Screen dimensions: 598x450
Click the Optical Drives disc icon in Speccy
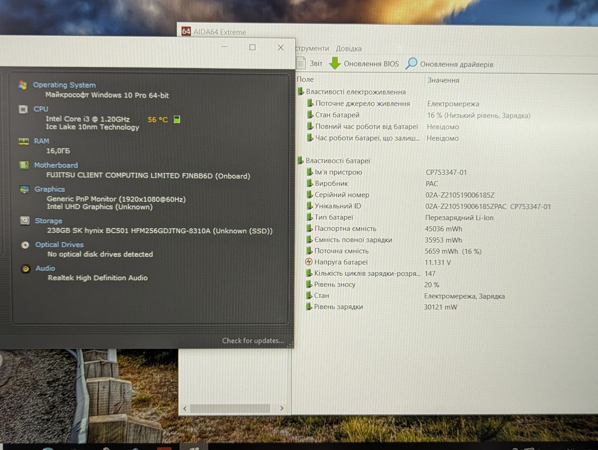pos(25,245)
